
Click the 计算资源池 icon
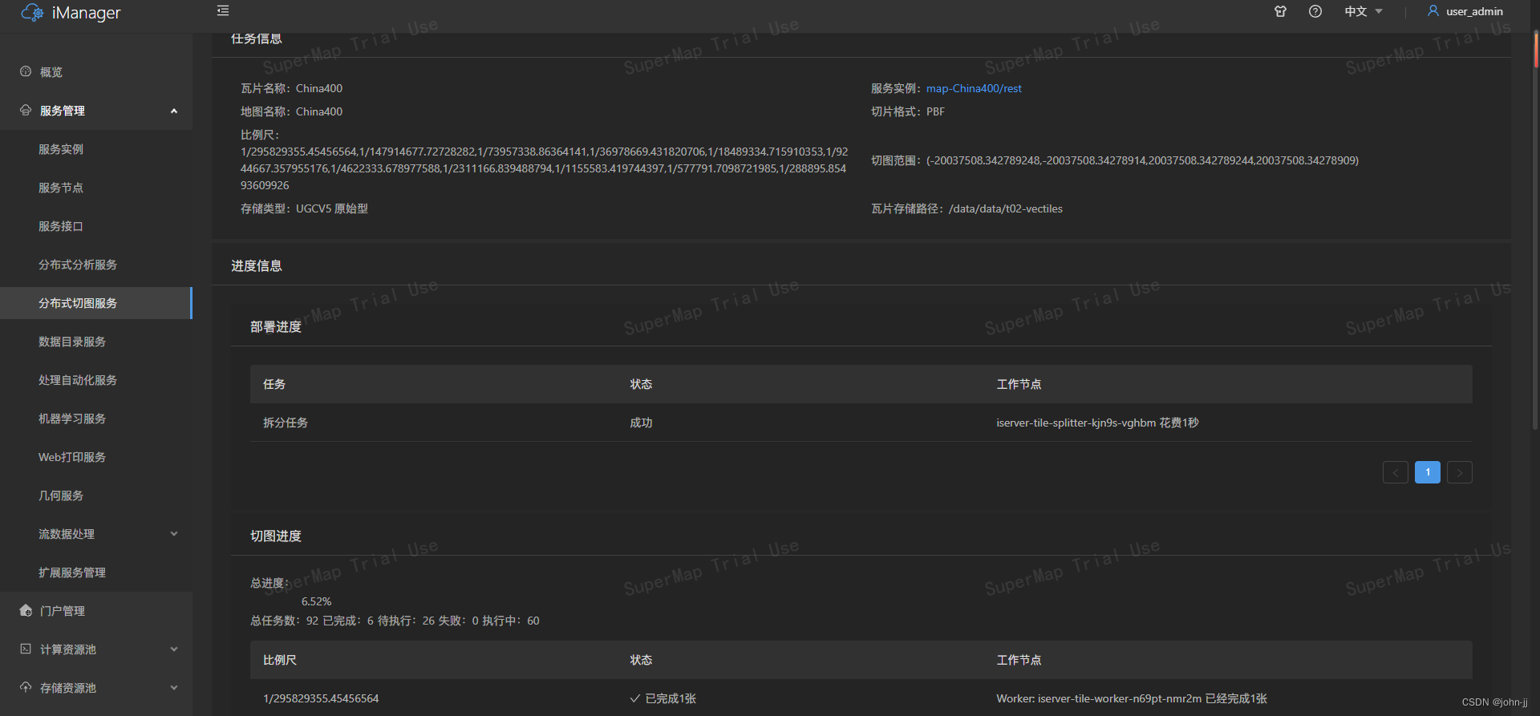(26, 649)
